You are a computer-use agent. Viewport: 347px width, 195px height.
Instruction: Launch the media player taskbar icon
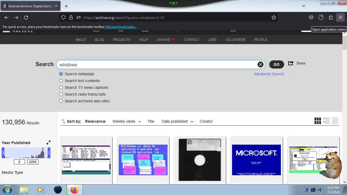pyautogui.click(x=40, y=190)
